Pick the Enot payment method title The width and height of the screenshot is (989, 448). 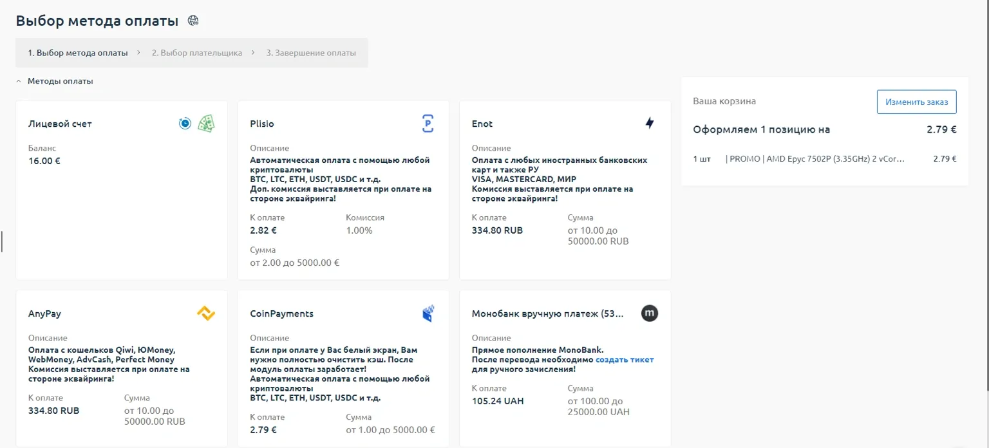[x=482, y=124]
